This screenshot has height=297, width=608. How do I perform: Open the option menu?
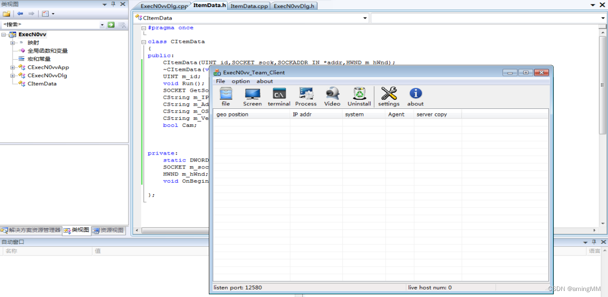[240, 81]
